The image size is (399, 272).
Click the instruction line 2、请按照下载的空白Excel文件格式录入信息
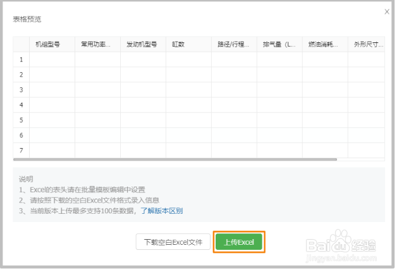(89, 201)
